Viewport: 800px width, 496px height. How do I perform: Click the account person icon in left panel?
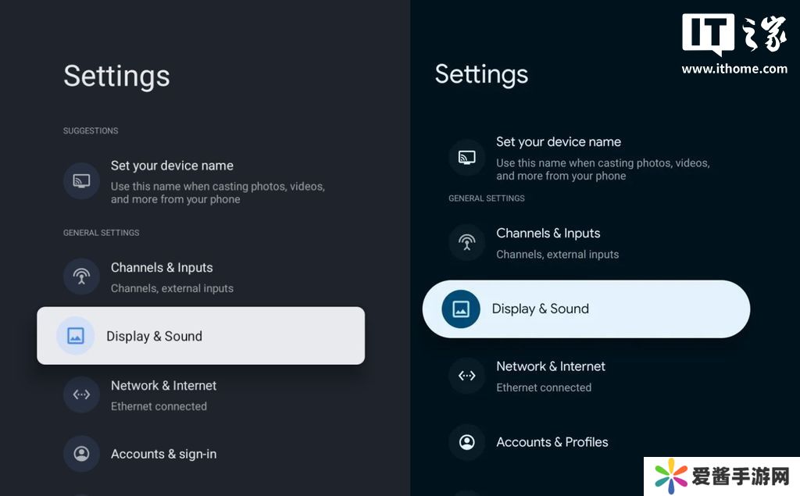[81, 454]
